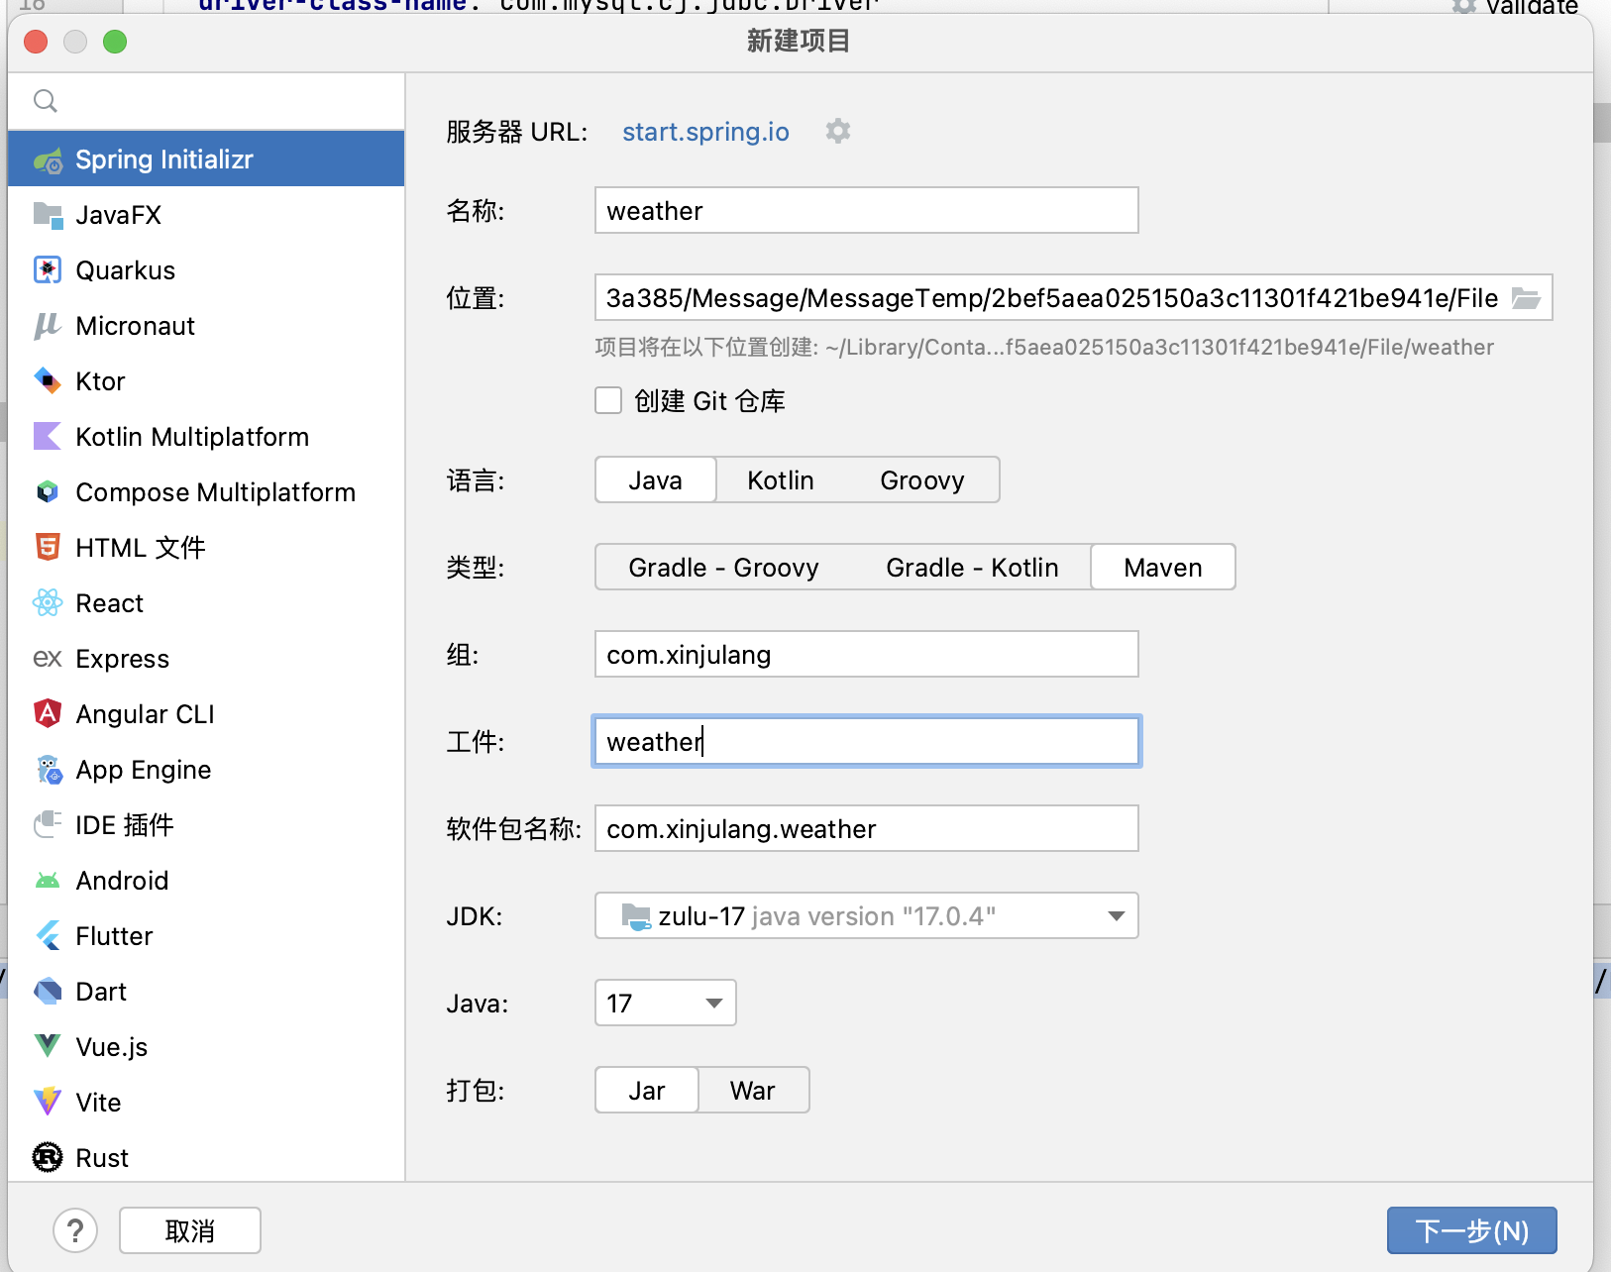Click the Ktor icon
Image resolution: width=1611 pixels, height=1272 pixels.
point(48,381)
